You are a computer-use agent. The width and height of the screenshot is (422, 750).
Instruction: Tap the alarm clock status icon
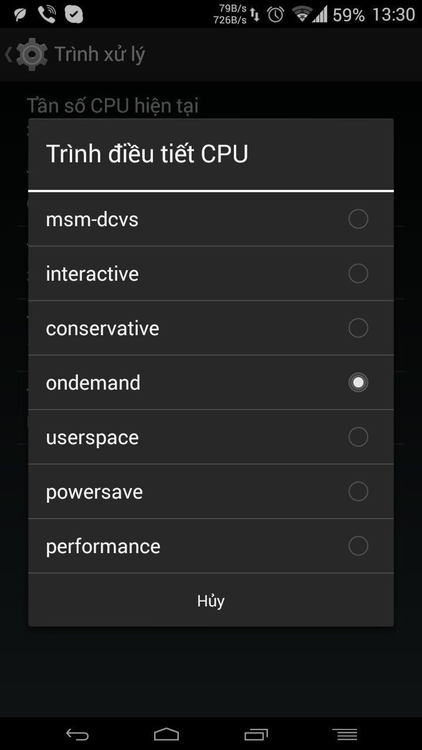275,15
